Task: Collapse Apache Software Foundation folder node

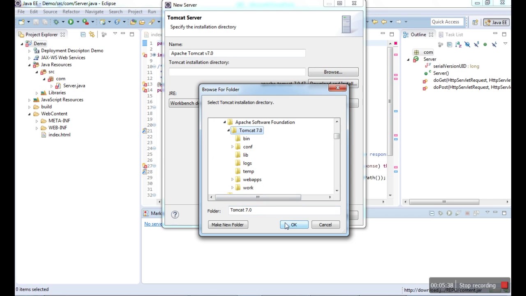Action: click(x=224, y=122)
